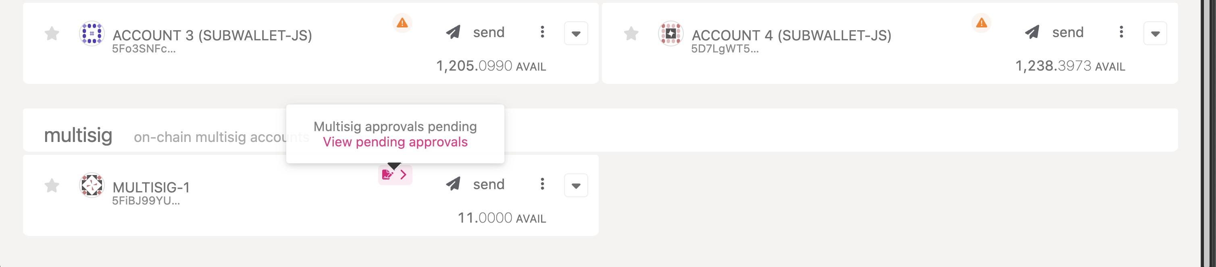Open the three-dot menu for Account 3
The image size is (1216, 267).
tap(542, 32)
